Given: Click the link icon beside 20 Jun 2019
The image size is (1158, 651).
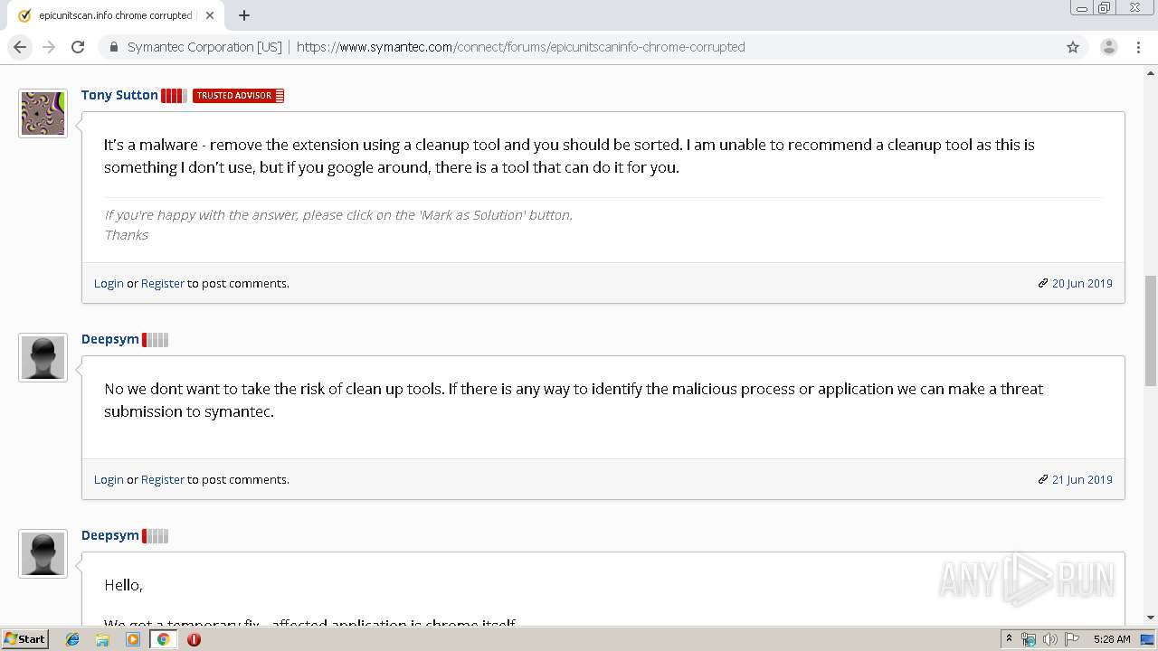Looking at the screenshot, I should coord(1043,283).
